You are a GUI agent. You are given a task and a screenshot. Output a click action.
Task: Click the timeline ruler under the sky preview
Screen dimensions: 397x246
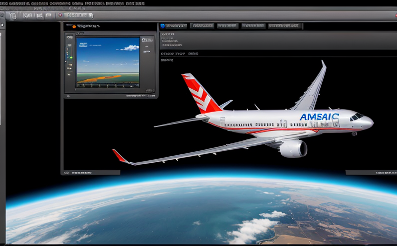coord(108,85)
